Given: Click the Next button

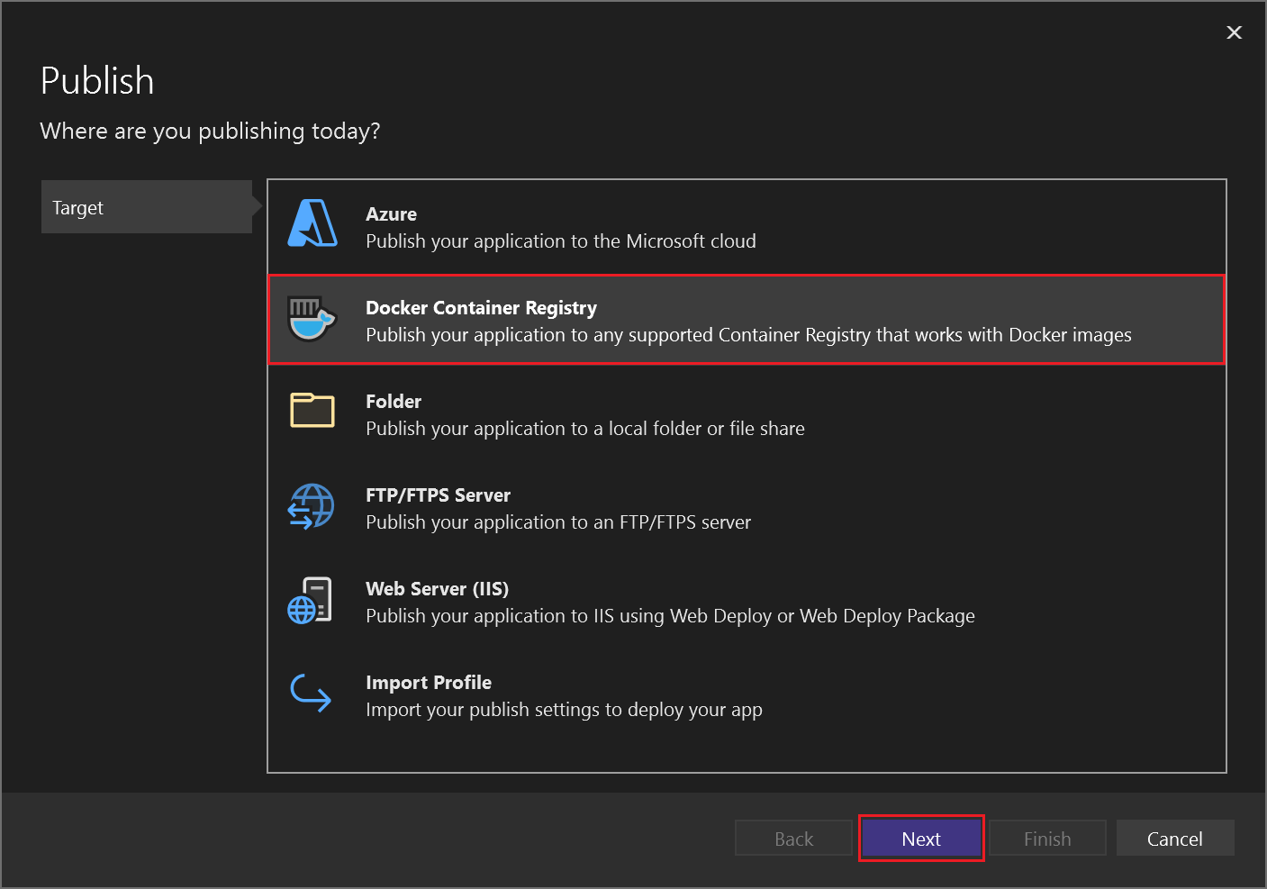Looking at the screenshot, I should (921, 838).
